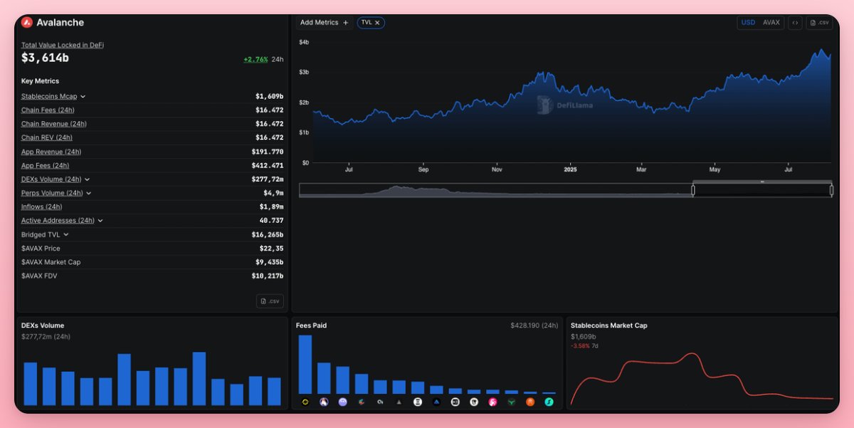Click the Key Metrics heading
The width and height of the screenshot is (854, 428).
tap(41, 81)
